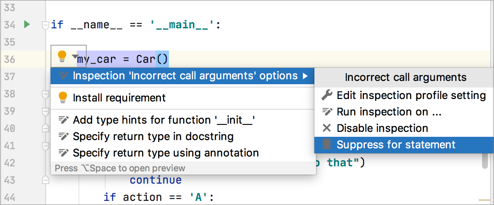Screen dimensions: 494x205
Task: Collapse the code fold marker on line 34
Action: pyautogui.click(x=46, y=25)
